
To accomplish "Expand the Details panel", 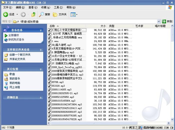I will [x=41, y=97].
